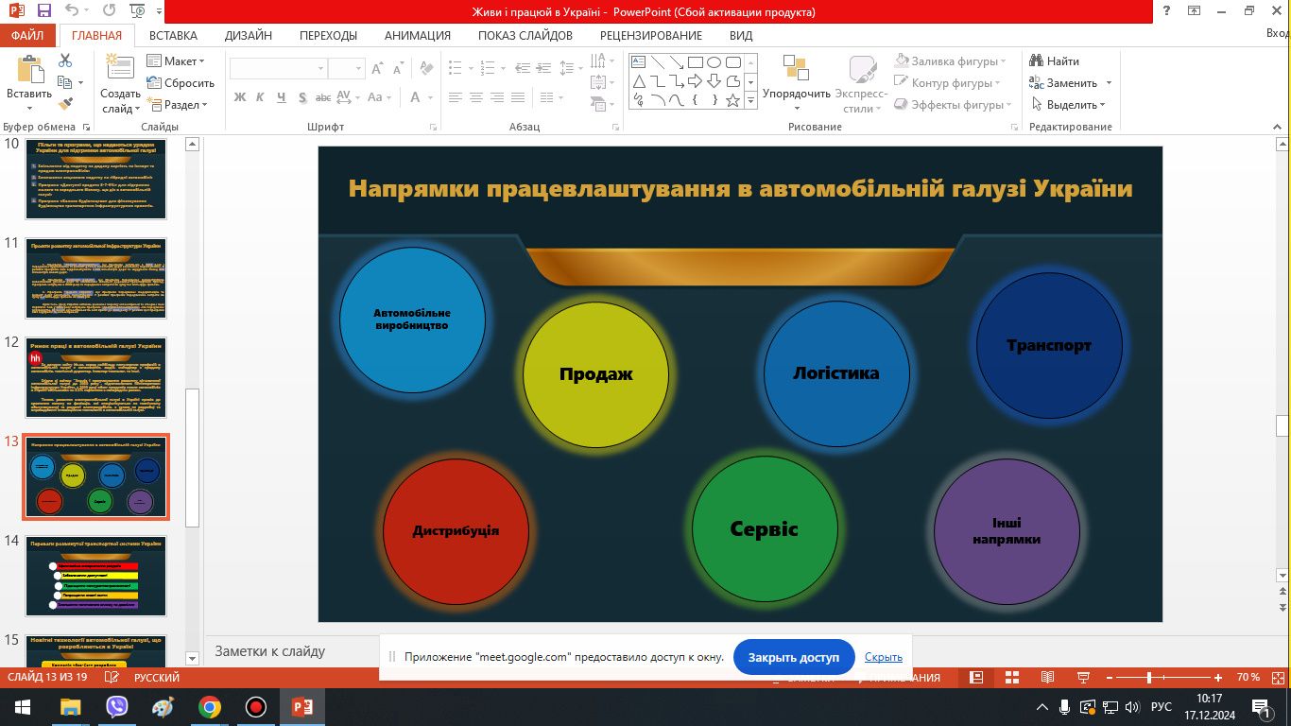The image size is (1291, 726).
Task: Click the Скрыть link
Action: [883, 657]
